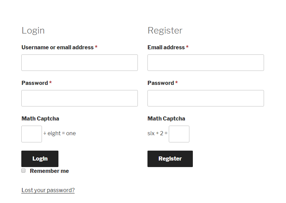
Task: Click the password field under Register
Action: pyautogui.click(x=206, y=98)
